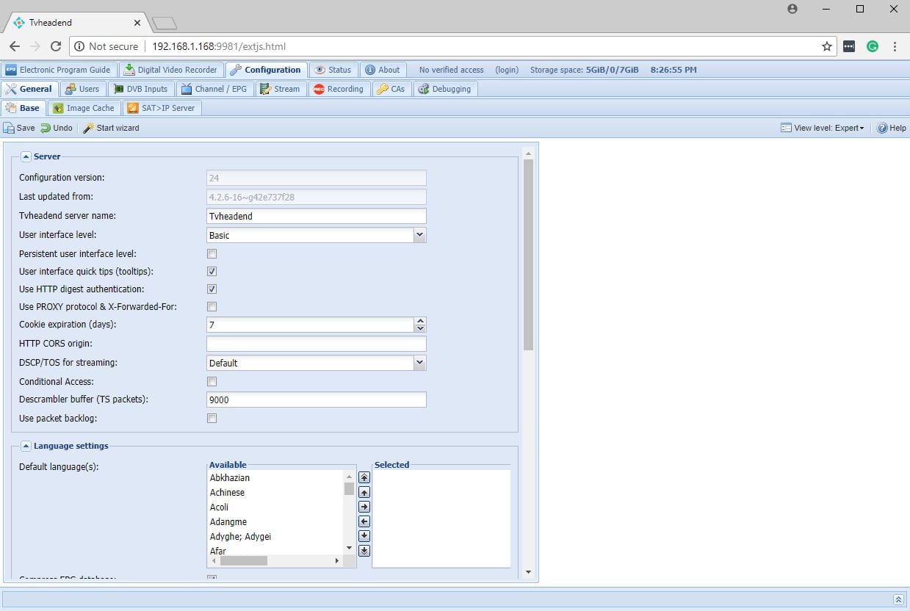The image size is (910, 611).
Task: Open the Digital Video Recorder tab
Action: tap(170, 70)
